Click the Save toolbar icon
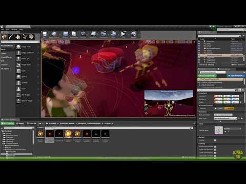 pyautogui.click(x=45, y=34)
